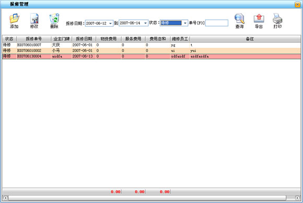This screenshot has width=303, height=203.
Task: Click the 维修员工 column header
Action: click(x=180, y=39)
